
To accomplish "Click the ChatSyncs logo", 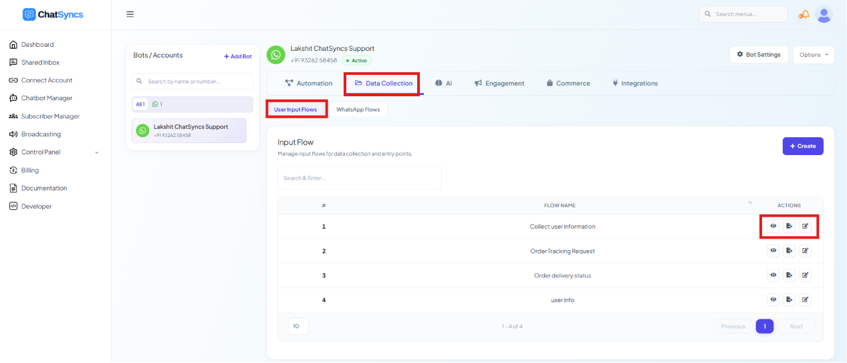I will 53,14.
